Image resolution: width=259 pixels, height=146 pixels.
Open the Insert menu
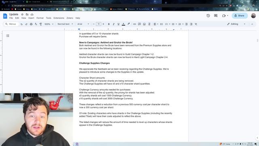31,18
